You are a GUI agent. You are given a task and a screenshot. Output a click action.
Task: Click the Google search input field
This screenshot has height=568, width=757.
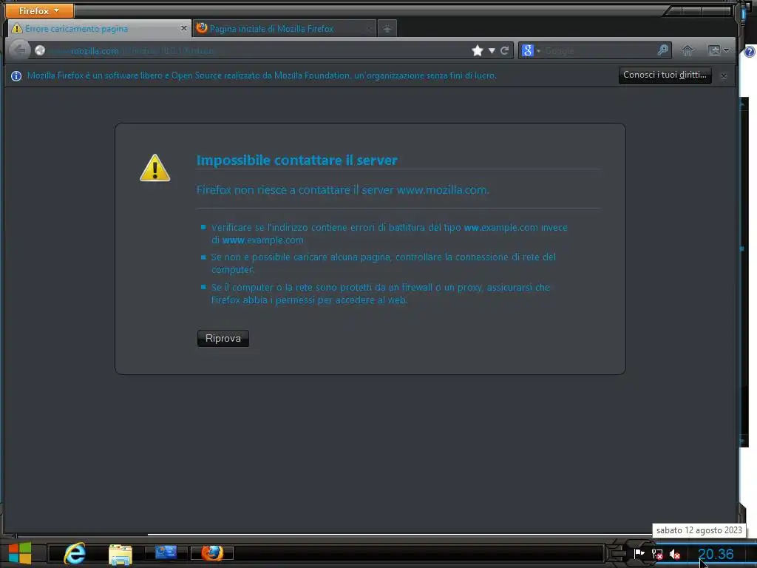coord(599,50)
